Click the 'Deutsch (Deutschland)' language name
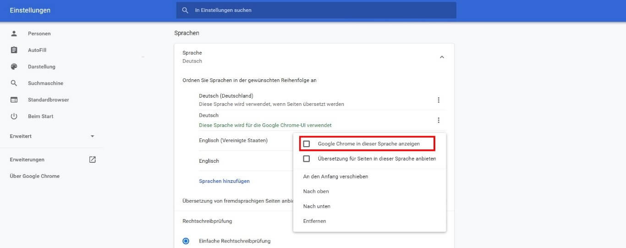The image size is (626, 248). click(x=226, y=96)
